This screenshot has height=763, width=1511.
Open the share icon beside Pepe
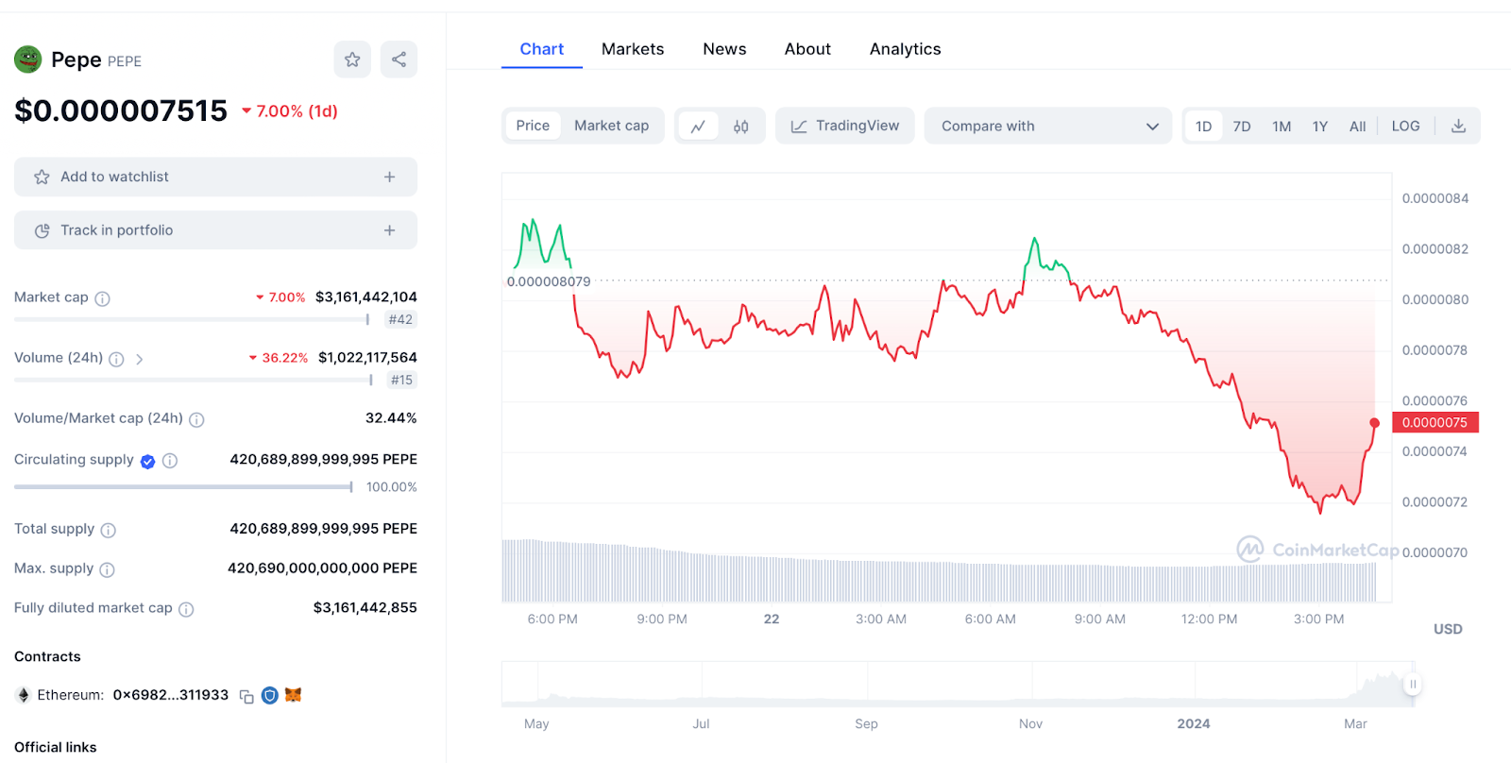(x=399, y=59)
